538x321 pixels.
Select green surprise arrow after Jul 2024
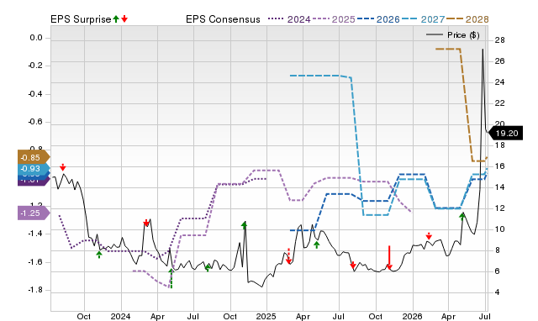[x=208, y=268]
